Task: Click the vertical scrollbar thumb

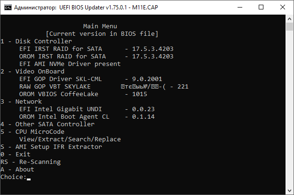Action: [x=289, y=26]
